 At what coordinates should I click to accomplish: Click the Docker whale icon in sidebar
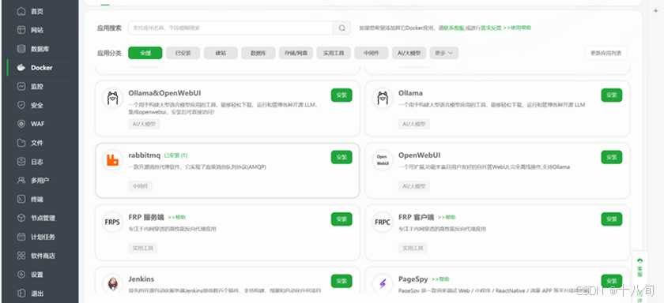[21, 68]
